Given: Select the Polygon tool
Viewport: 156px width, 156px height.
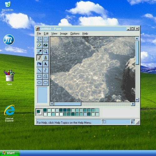Looking at the screenshot, I should (46, 76).
